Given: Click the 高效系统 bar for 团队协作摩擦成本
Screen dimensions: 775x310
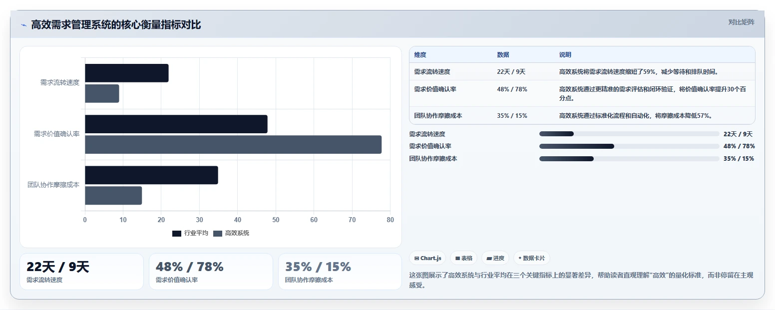Looking at the screenshot, I should pos(113,196).
